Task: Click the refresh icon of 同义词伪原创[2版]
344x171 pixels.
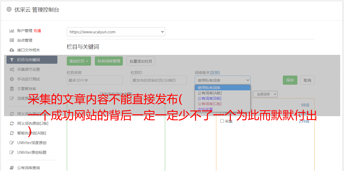Action: pyautogui.click(x=12, y=123)
